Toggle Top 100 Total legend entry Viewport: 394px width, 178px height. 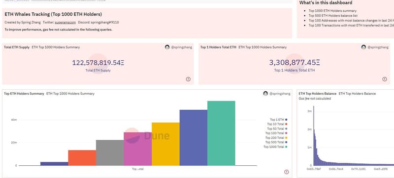pyautogui.click(x=276, y=133)
